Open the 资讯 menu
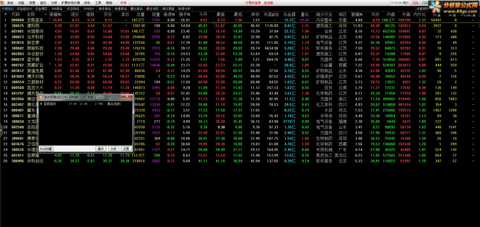The width and height of the screenshot is (480, 227). pos(87,3)
